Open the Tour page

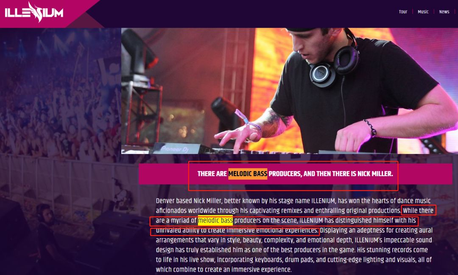403,12
